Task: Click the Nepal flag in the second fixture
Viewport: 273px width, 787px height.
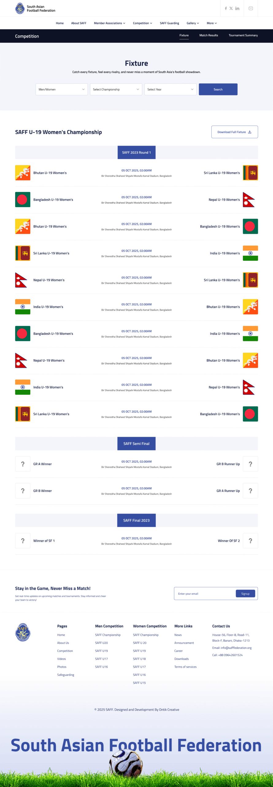Action: click(249, 200)
